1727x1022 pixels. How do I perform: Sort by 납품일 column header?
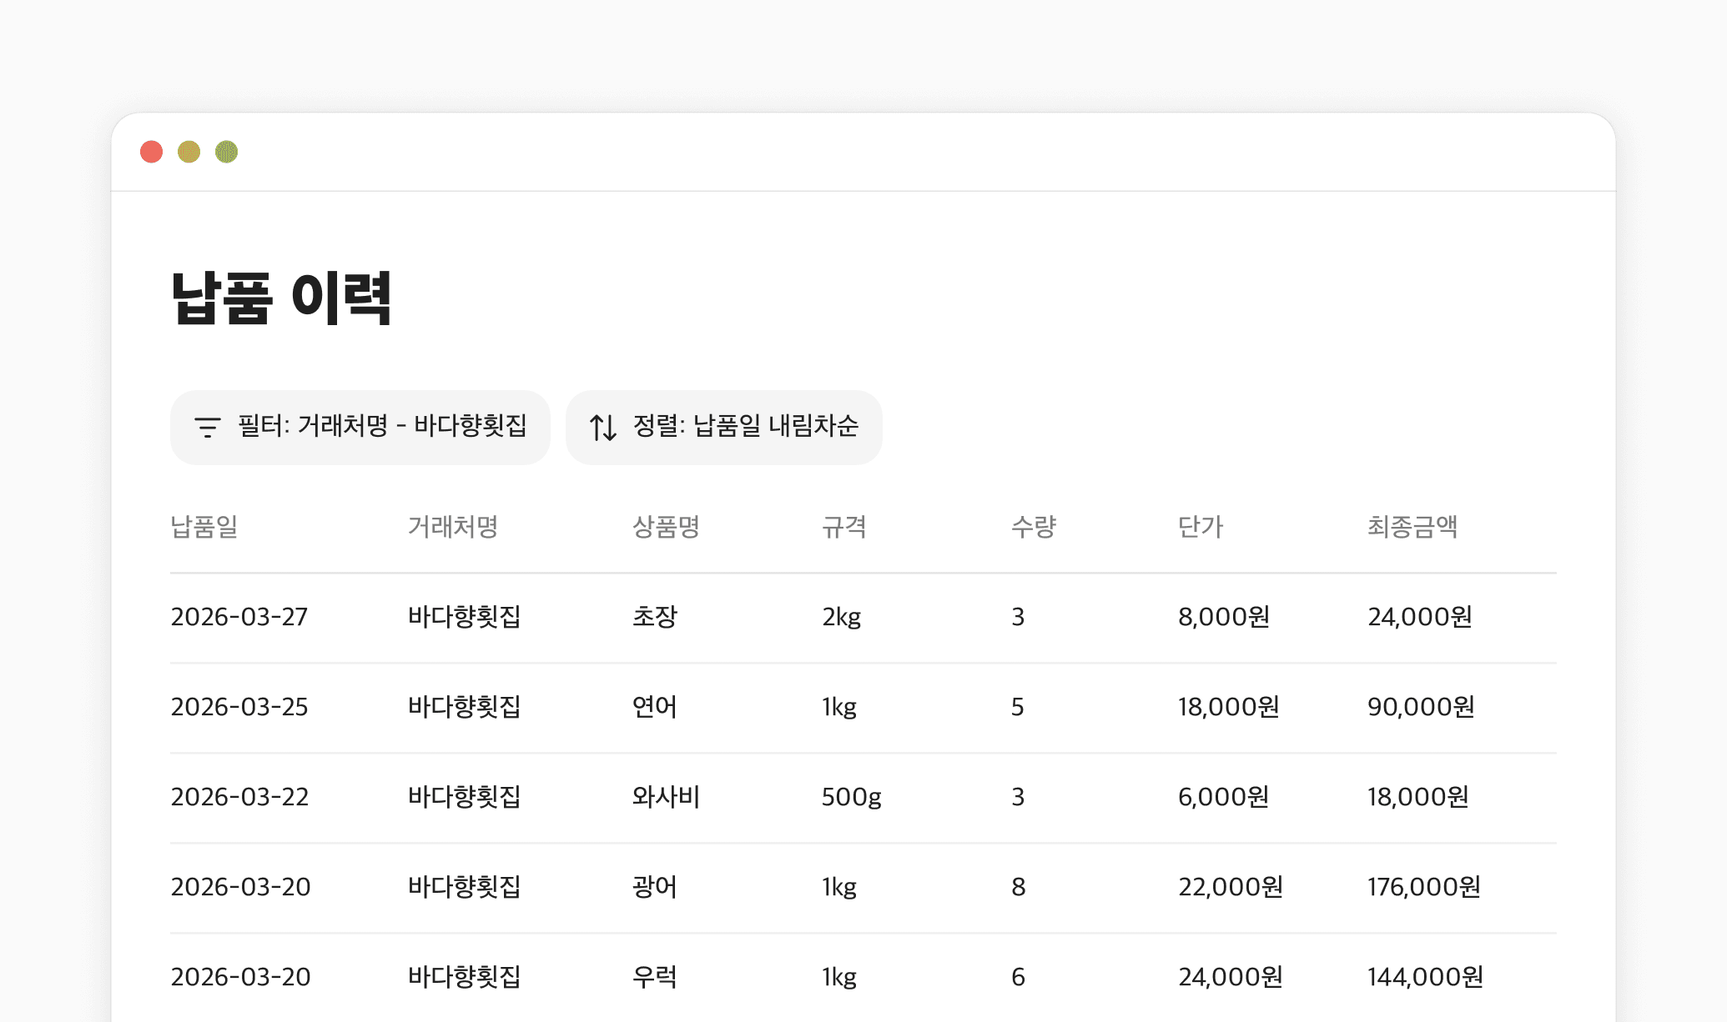(x=204, y=527)
